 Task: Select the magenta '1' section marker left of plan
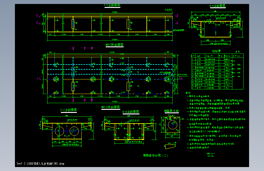(x=37, y=79)
